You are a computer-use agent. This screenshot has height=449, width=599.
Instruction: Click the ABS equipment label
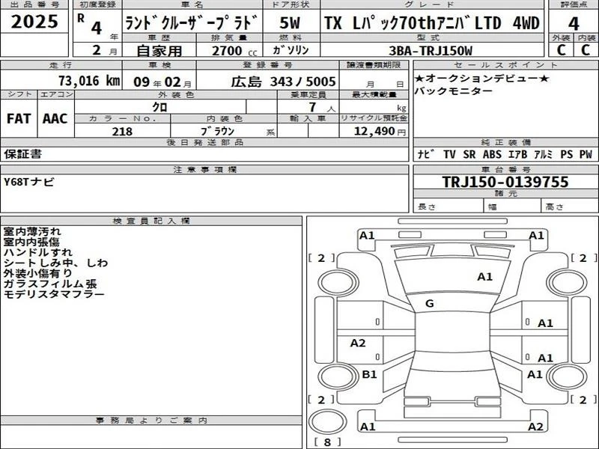(x=492, y=154)
